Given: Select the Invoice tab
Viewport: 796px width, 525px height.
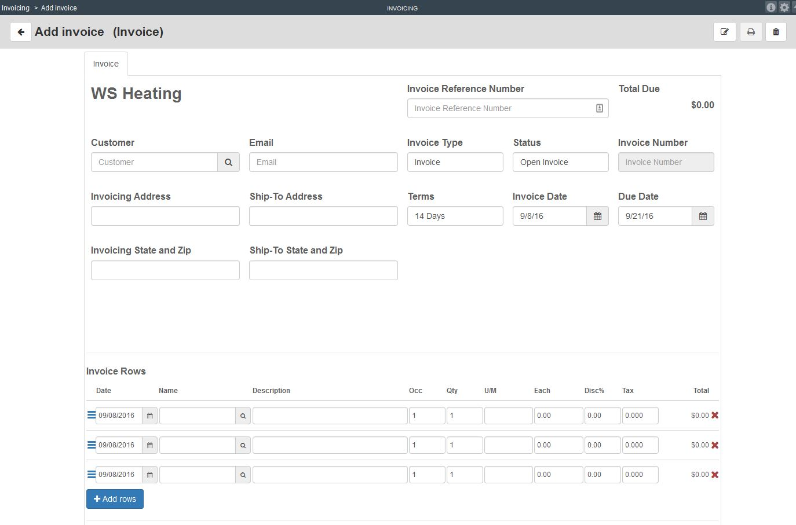Looking at the screenshot, I should [106, 64].
